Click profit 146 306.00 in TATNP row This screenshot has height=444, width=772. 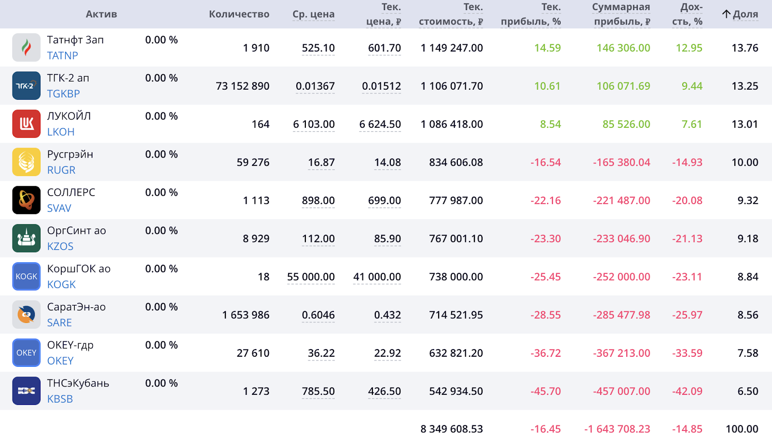click(623, 48)
